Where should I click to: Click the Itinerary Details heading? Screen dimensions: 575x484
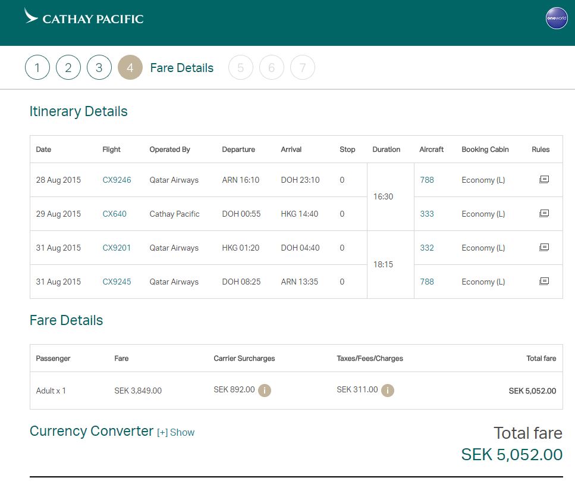tap(78, 111)
